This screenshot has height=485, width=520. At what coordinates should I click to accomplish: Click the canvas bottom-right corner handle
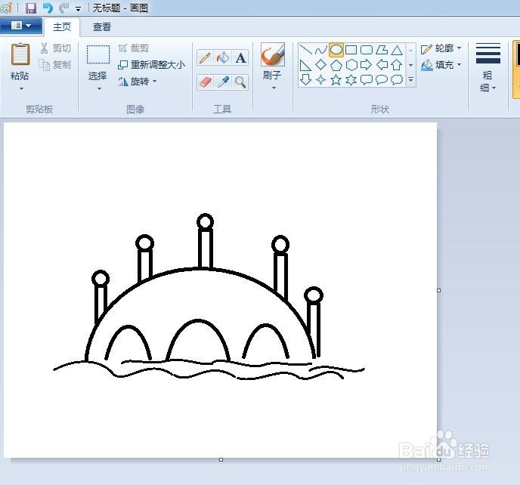(x=438, y=460)
